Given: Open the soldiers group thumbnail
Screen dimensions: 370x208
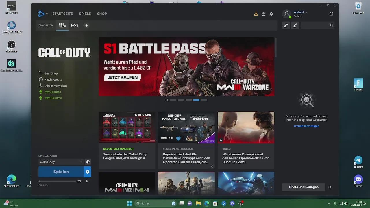Looking at the screenshot, I should tap(186, 183).
